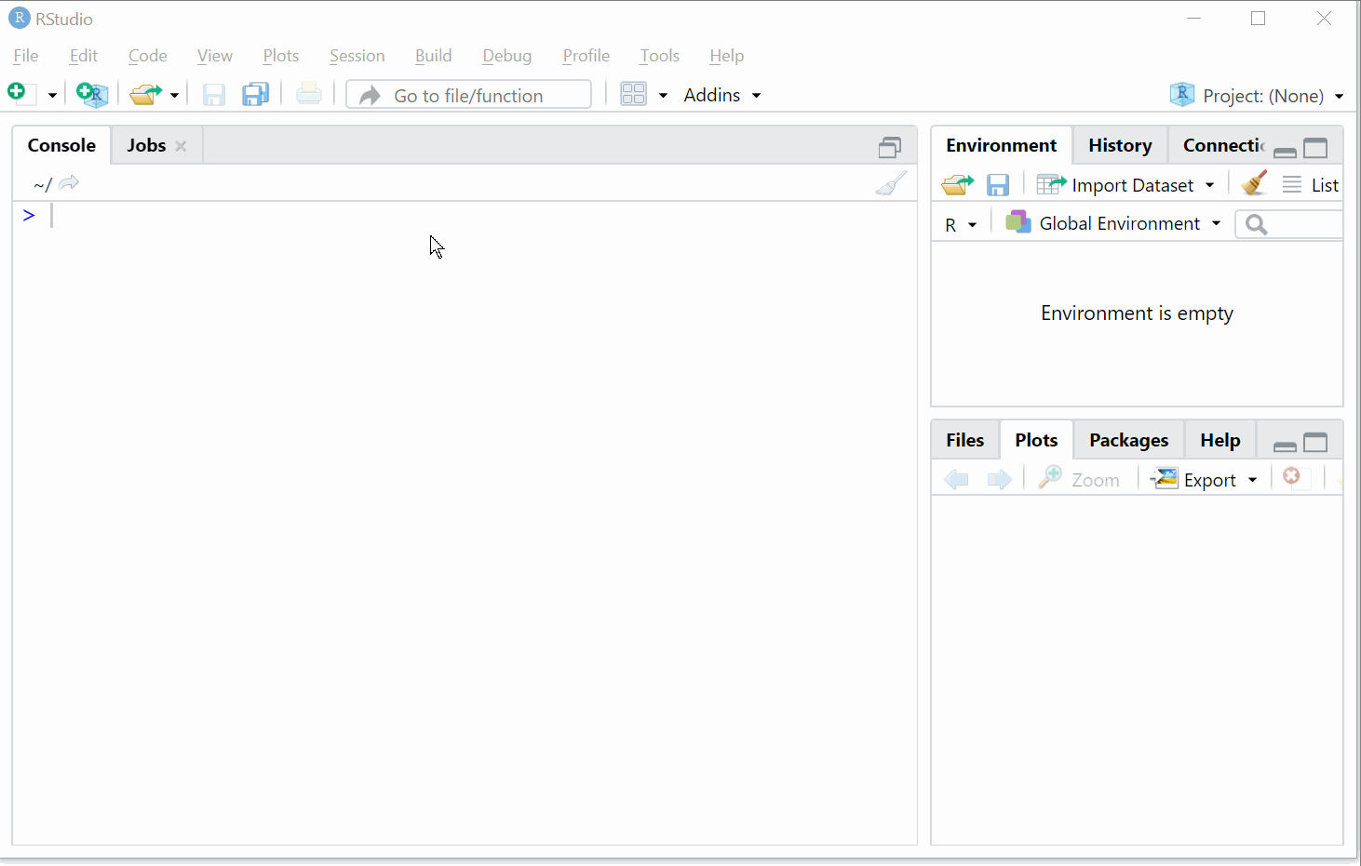Switch to the Help pane tab

click(1220, 440)
